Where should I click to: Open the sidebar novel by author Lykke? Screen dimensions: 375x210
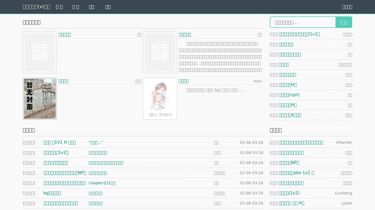(292, 203)
